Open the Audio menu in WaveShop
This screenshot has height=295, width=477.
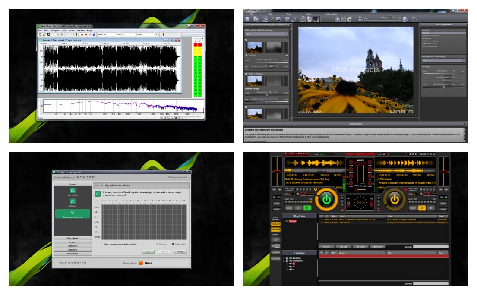pyautogui.click(x=72, y=31)
